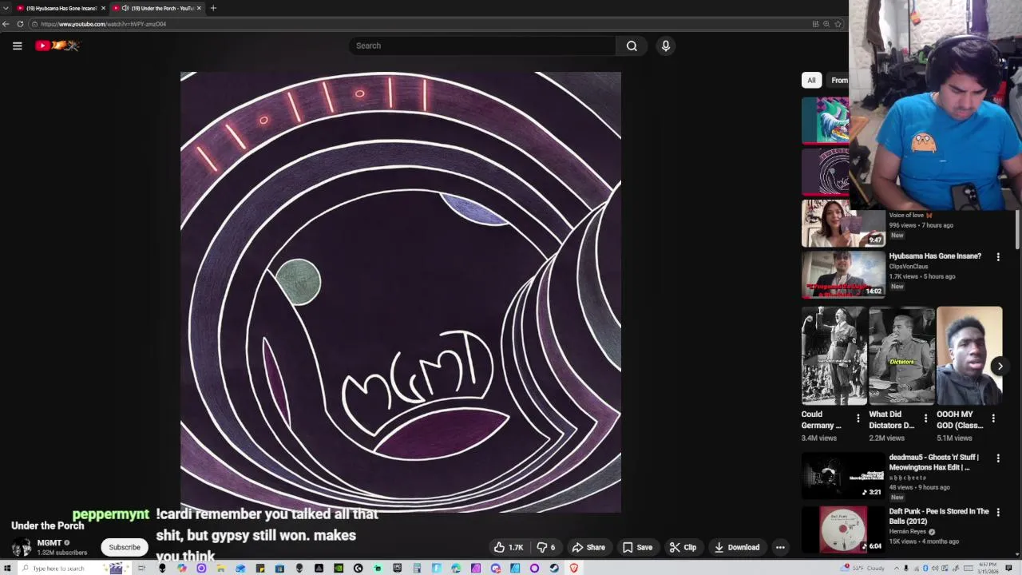Screen dimensions: 1022x575
Task: Open the YouTube hamburger guide menu
Action: coord(17,46)
